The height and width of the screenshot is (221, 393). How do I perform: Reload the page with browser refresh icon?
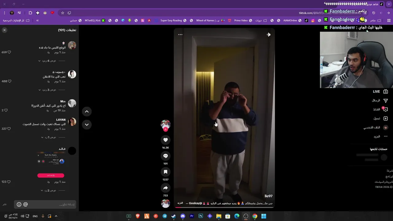click(x=374, y=13)
